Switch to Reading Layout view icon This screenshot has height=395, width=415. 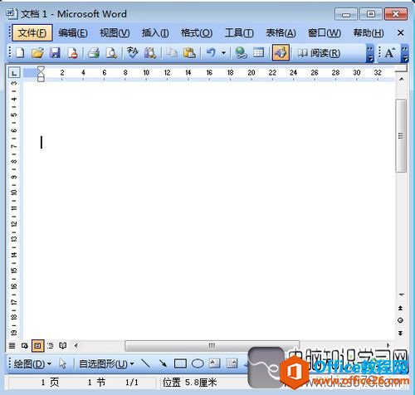click(63, 345)
